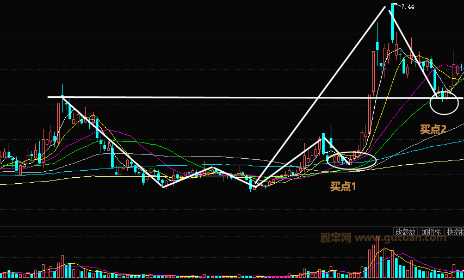Click the 改参数 button

406,232
